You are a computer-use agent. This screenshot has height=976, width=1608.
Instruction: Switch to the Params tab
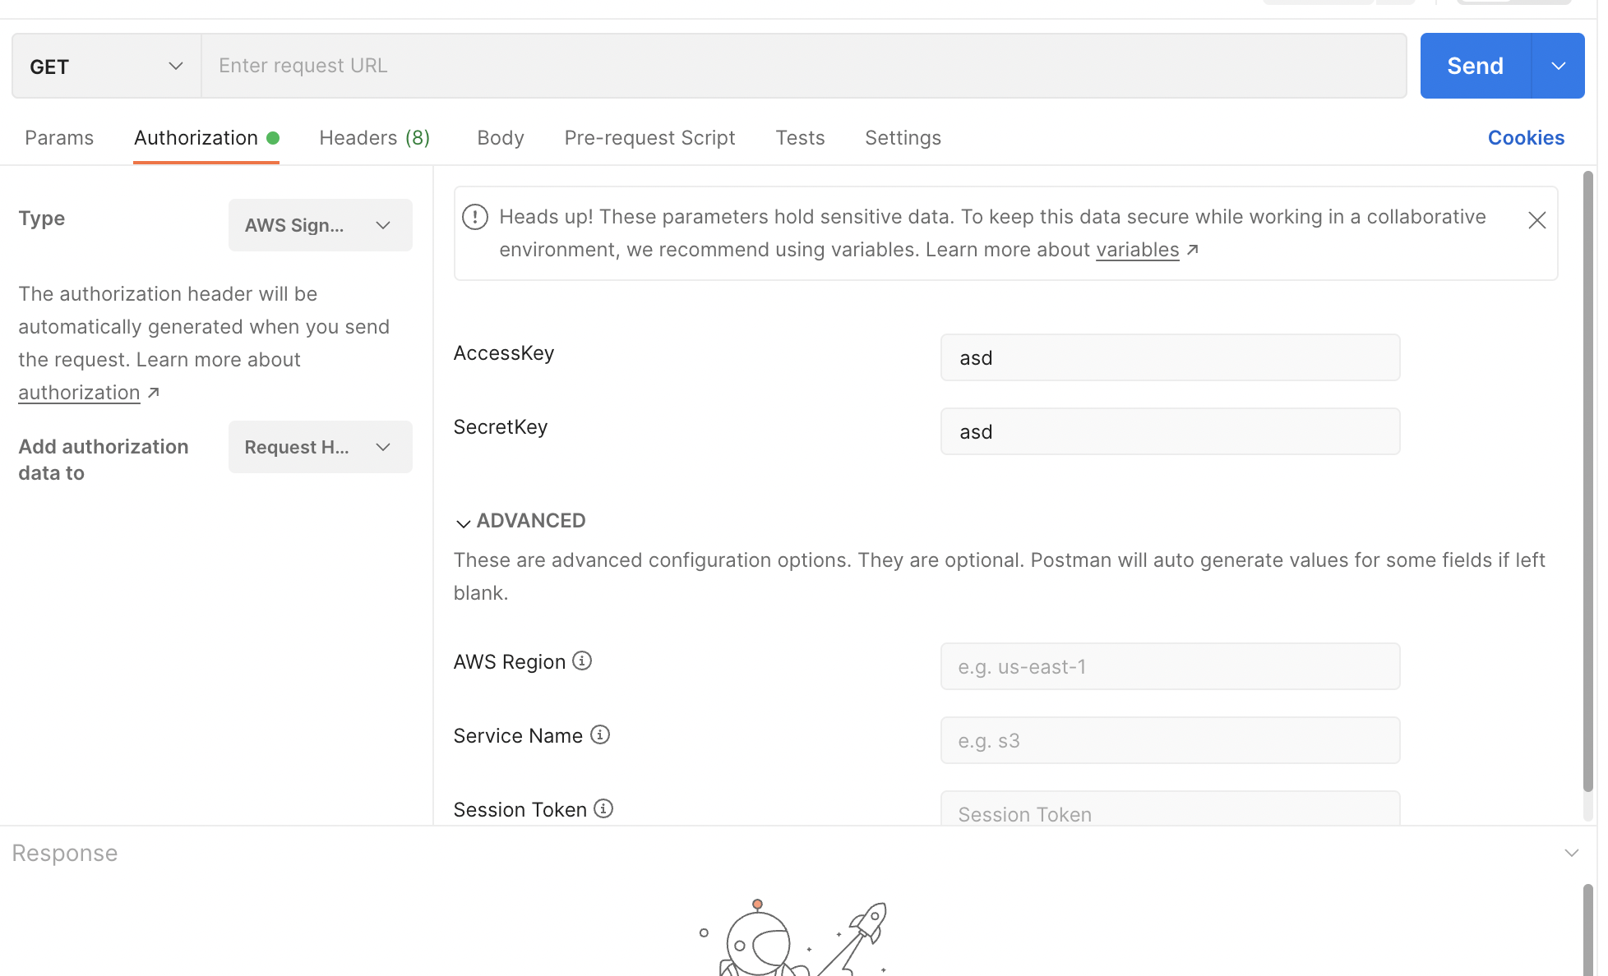click(59, 138)
